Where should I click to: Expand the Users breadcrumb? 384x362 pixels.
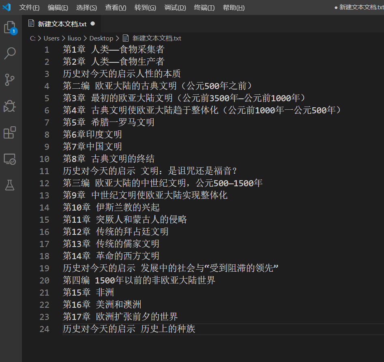(51, 38)
